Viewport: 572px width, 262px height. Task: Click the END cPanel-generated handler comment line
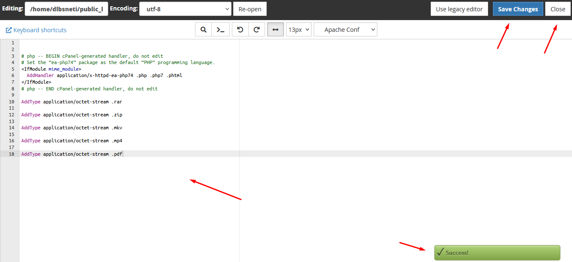[x=89, y=89]
